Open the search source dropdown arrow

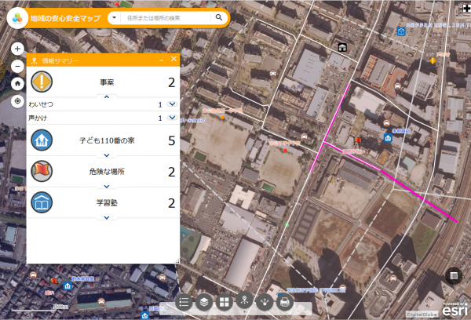[115, 17]
